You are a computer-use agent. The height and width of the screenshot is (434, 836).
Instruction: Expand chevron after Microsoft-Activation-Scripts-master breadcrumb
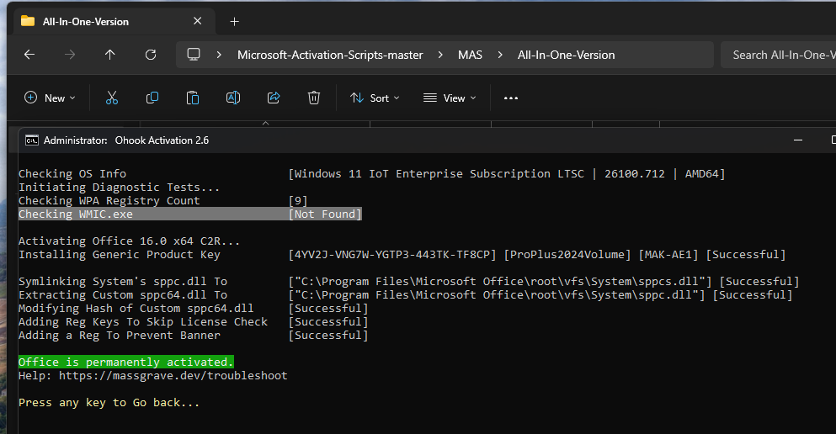coord(439,55)
